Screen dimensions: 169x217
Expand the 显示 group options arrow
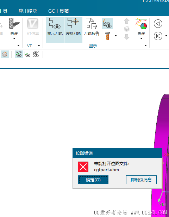[145, 46]
